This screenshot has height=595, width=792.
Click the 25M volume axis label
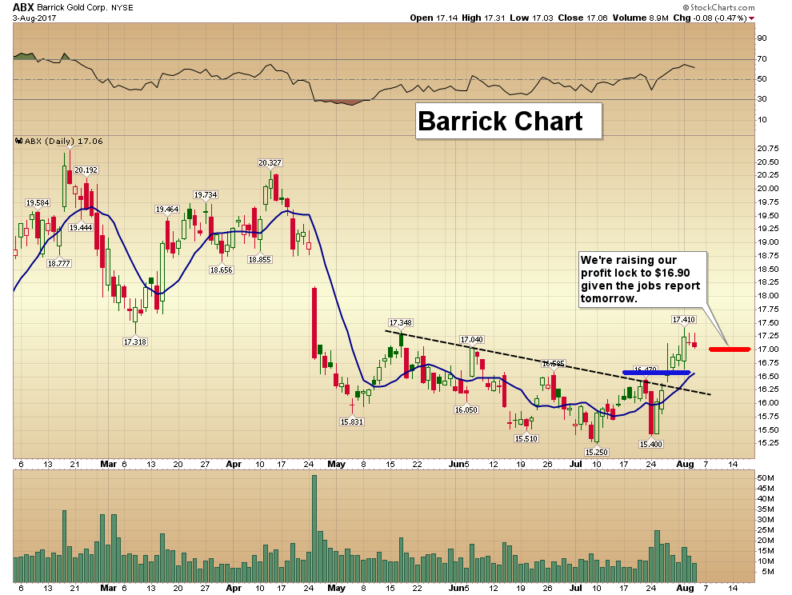766,530
